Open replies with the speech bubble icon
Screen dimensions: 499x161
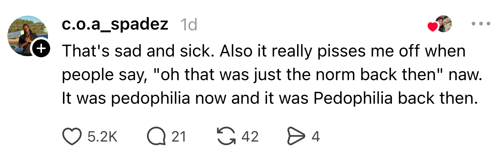pyautogui.click(x=156, y=137)
